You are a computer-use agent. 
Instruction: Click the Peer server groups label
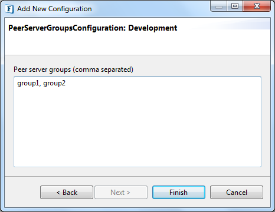coord(73,69)
